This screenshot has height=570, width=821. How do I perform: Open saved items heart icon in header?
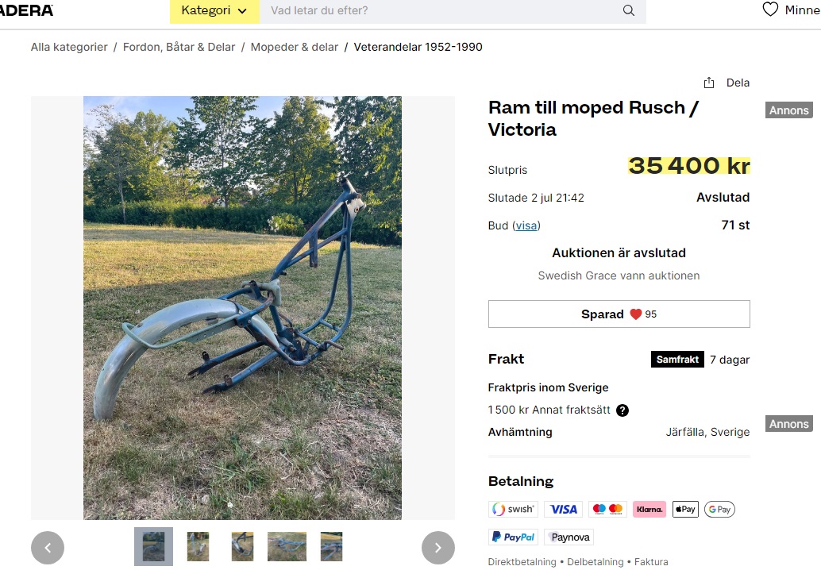(x=770, y=10)
